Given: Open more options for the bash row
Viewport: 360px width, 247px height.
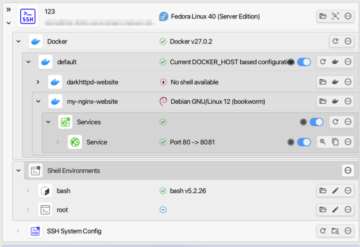Looking at the screenshot, I should pos(348,190).
